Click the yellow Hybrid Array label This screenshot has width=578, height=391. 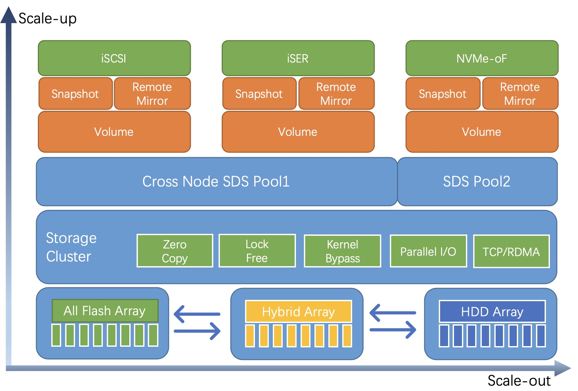click(x=299, y=311)
